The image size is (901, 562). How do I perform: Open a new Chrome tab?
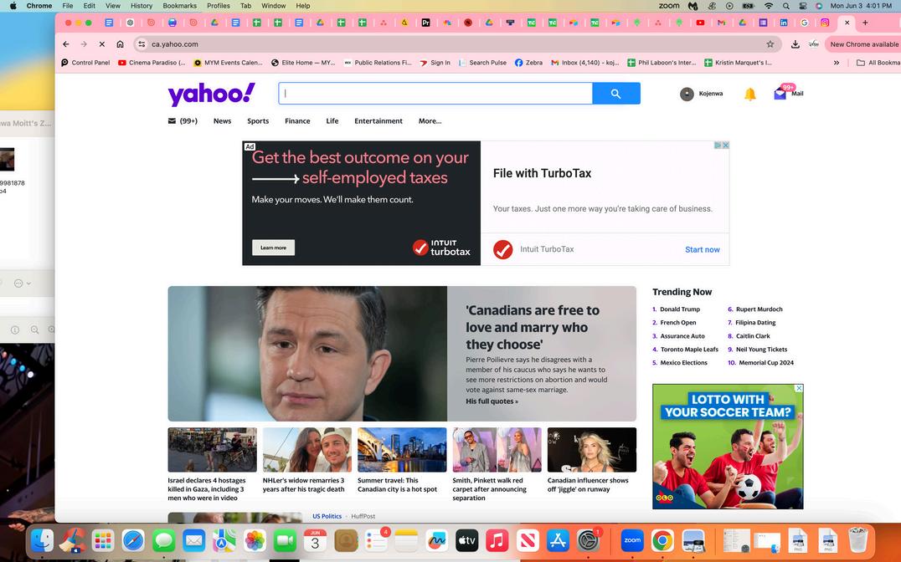[865, 23]
